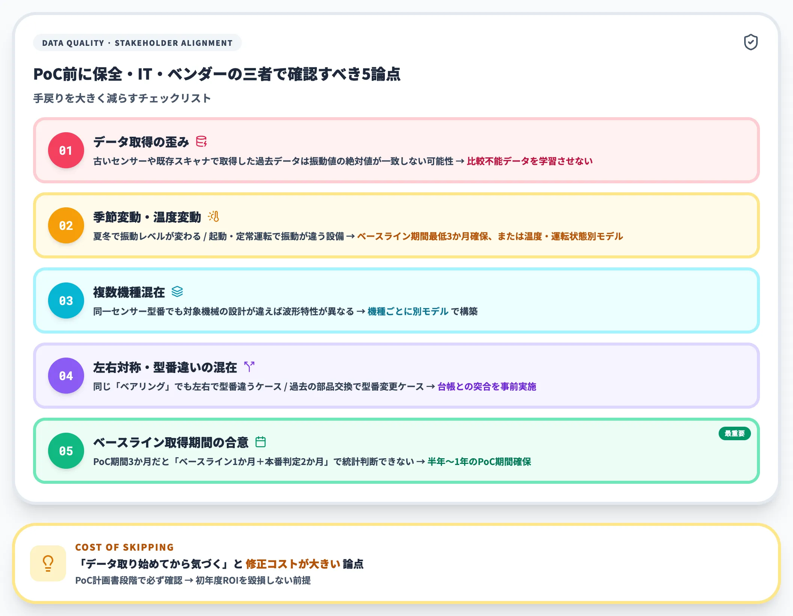Click the heading 左右対称・型番違いの混在

[165, 367]
